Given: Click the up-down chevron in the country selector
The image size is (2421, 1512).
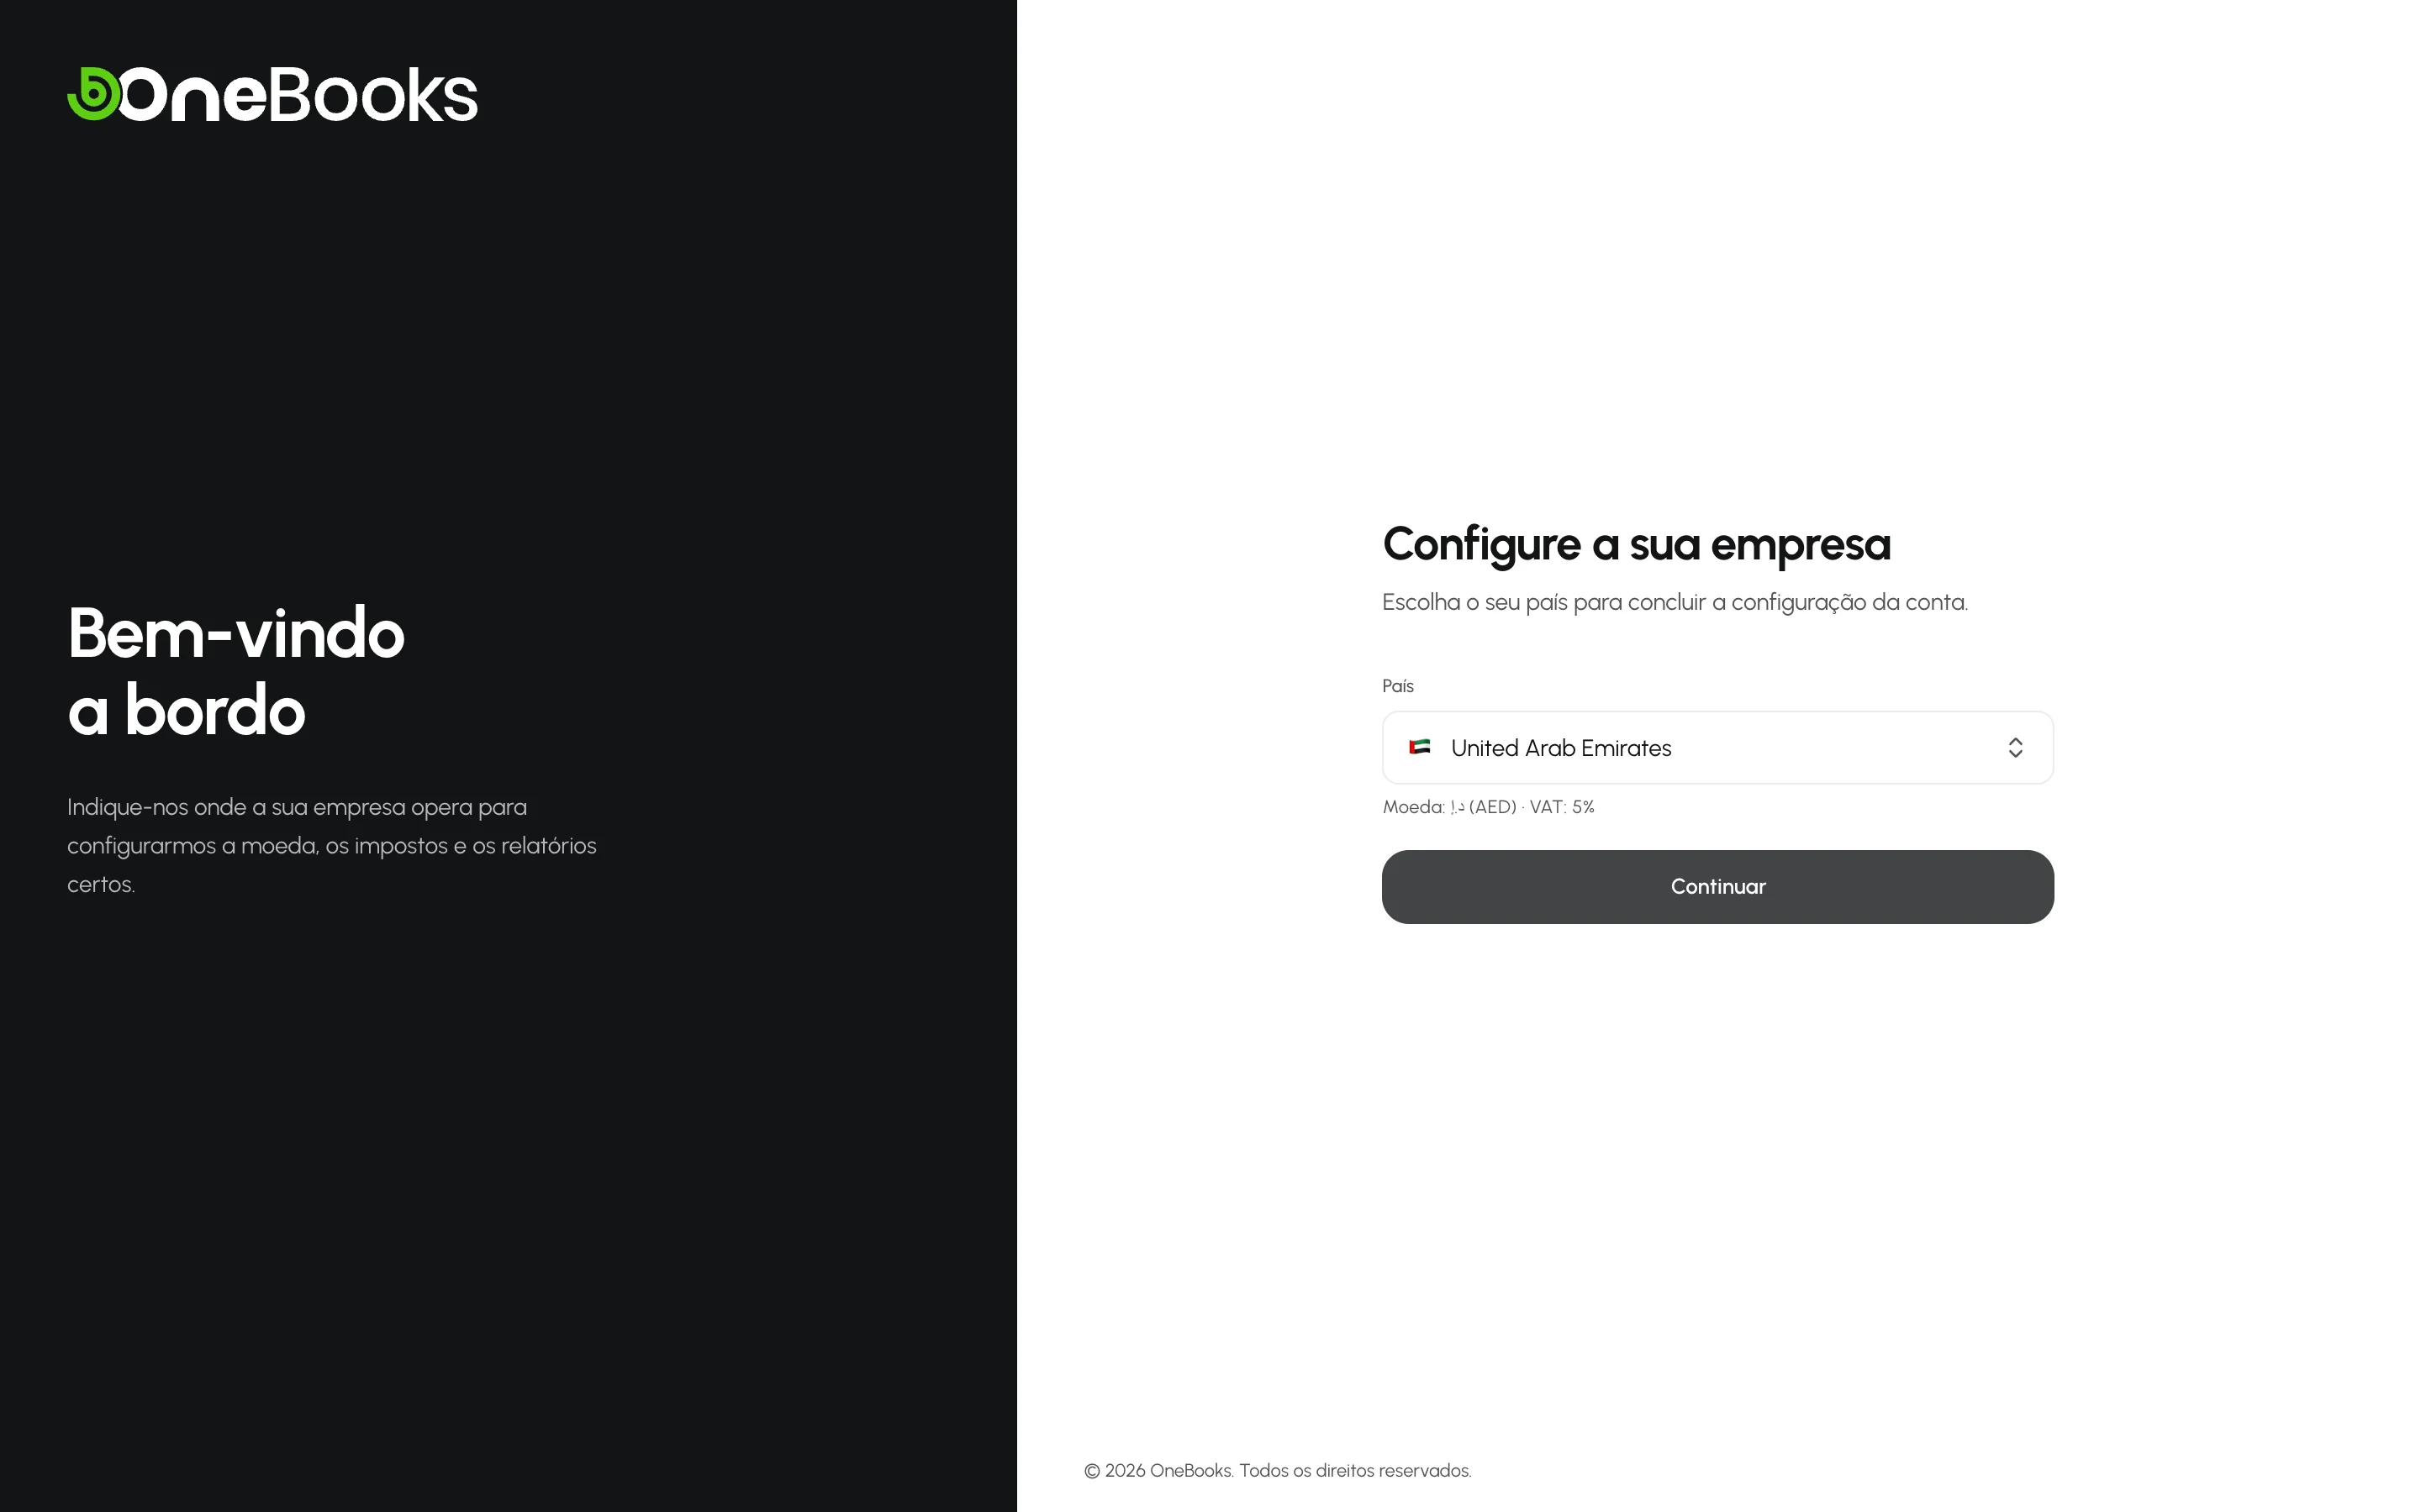Looking at the screenshot, I should [2015, 747].
